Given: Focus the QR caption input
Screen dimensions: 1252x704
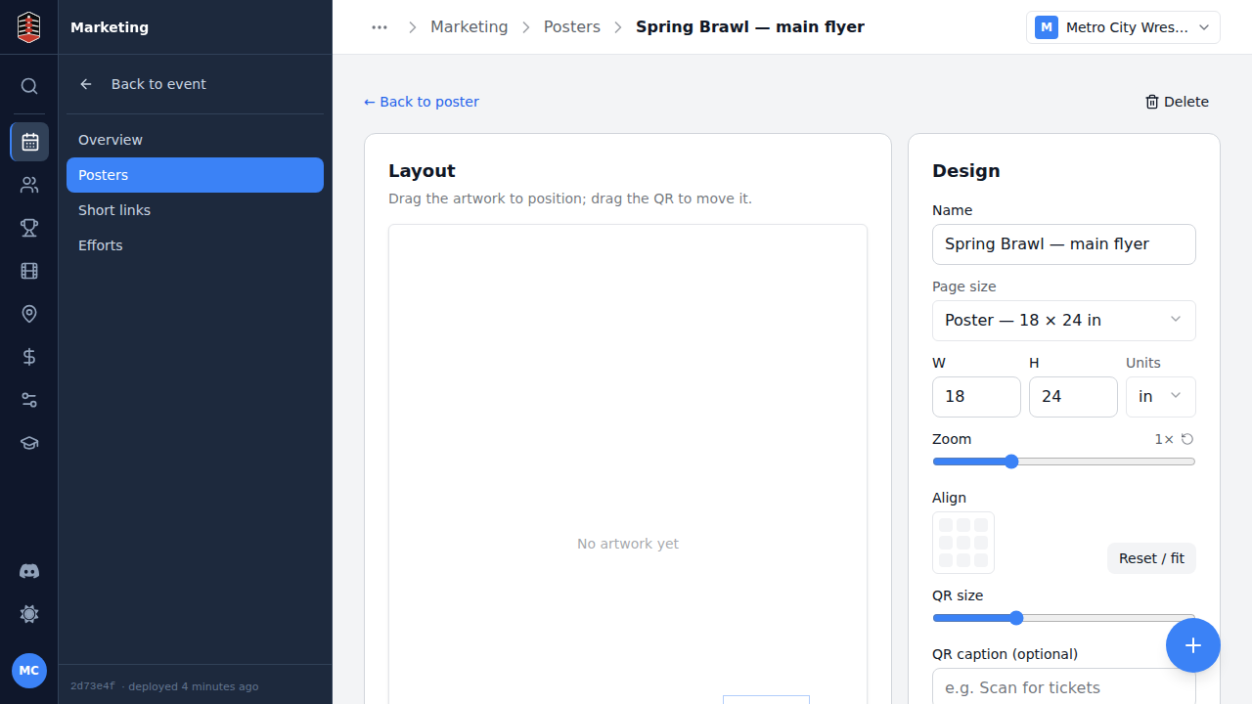Looking at the screenshot, I should [x=1064, y=686].
